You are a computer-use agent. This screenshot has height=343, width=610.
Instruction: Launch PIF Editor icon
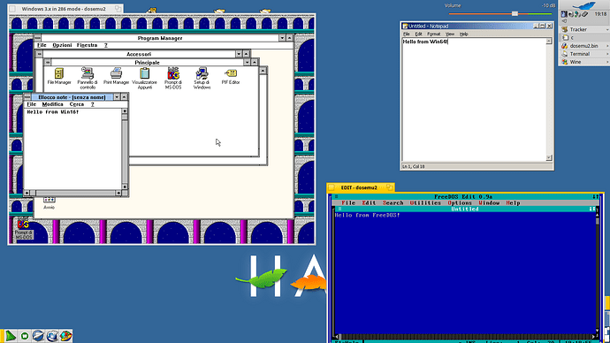pos(231,76)
